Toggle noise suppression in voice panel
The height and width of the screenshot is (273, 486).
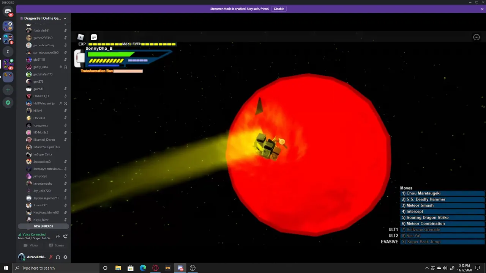pyautogui.click(x=58, y=236)
